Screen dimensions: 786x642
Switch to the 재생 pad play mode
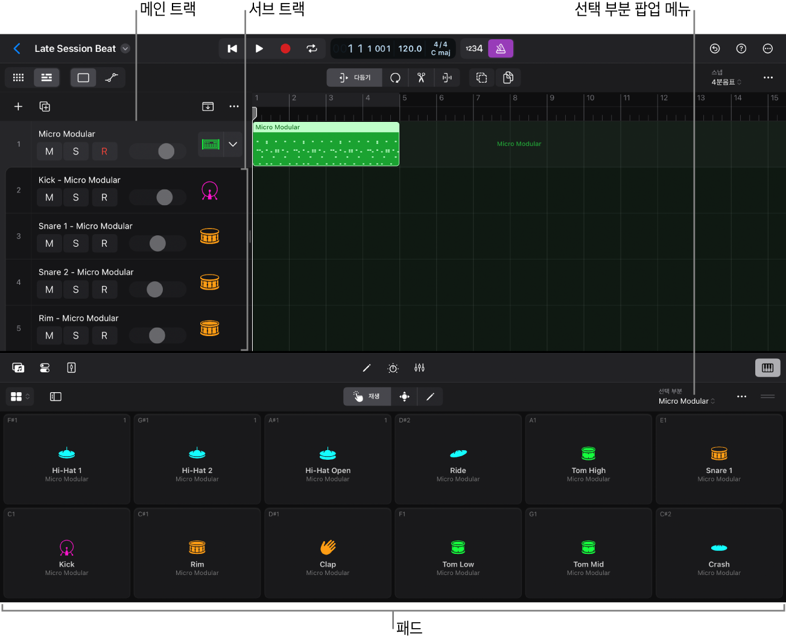pos(367,396)
